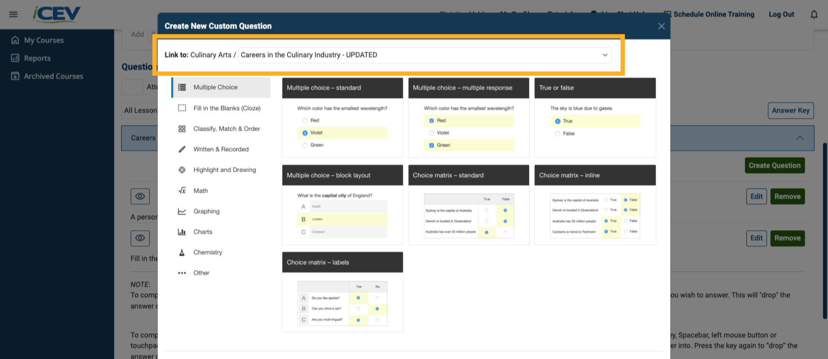Check the Red checkbox in multiple response preview
The image size is (828, 359).
point(431,121)
